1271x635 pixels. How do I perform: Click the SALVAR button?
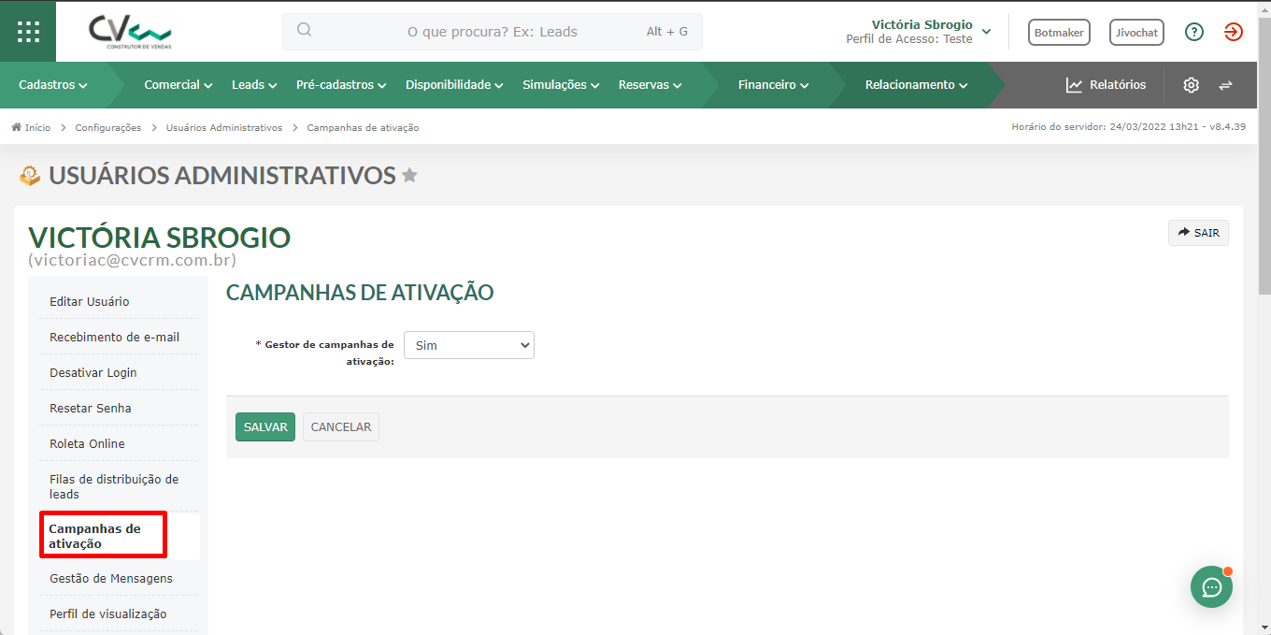(x=265, y=426)
